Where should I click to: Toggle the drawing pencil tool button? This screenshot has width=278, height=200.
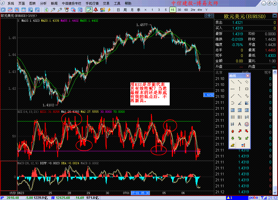pos(89,10)
